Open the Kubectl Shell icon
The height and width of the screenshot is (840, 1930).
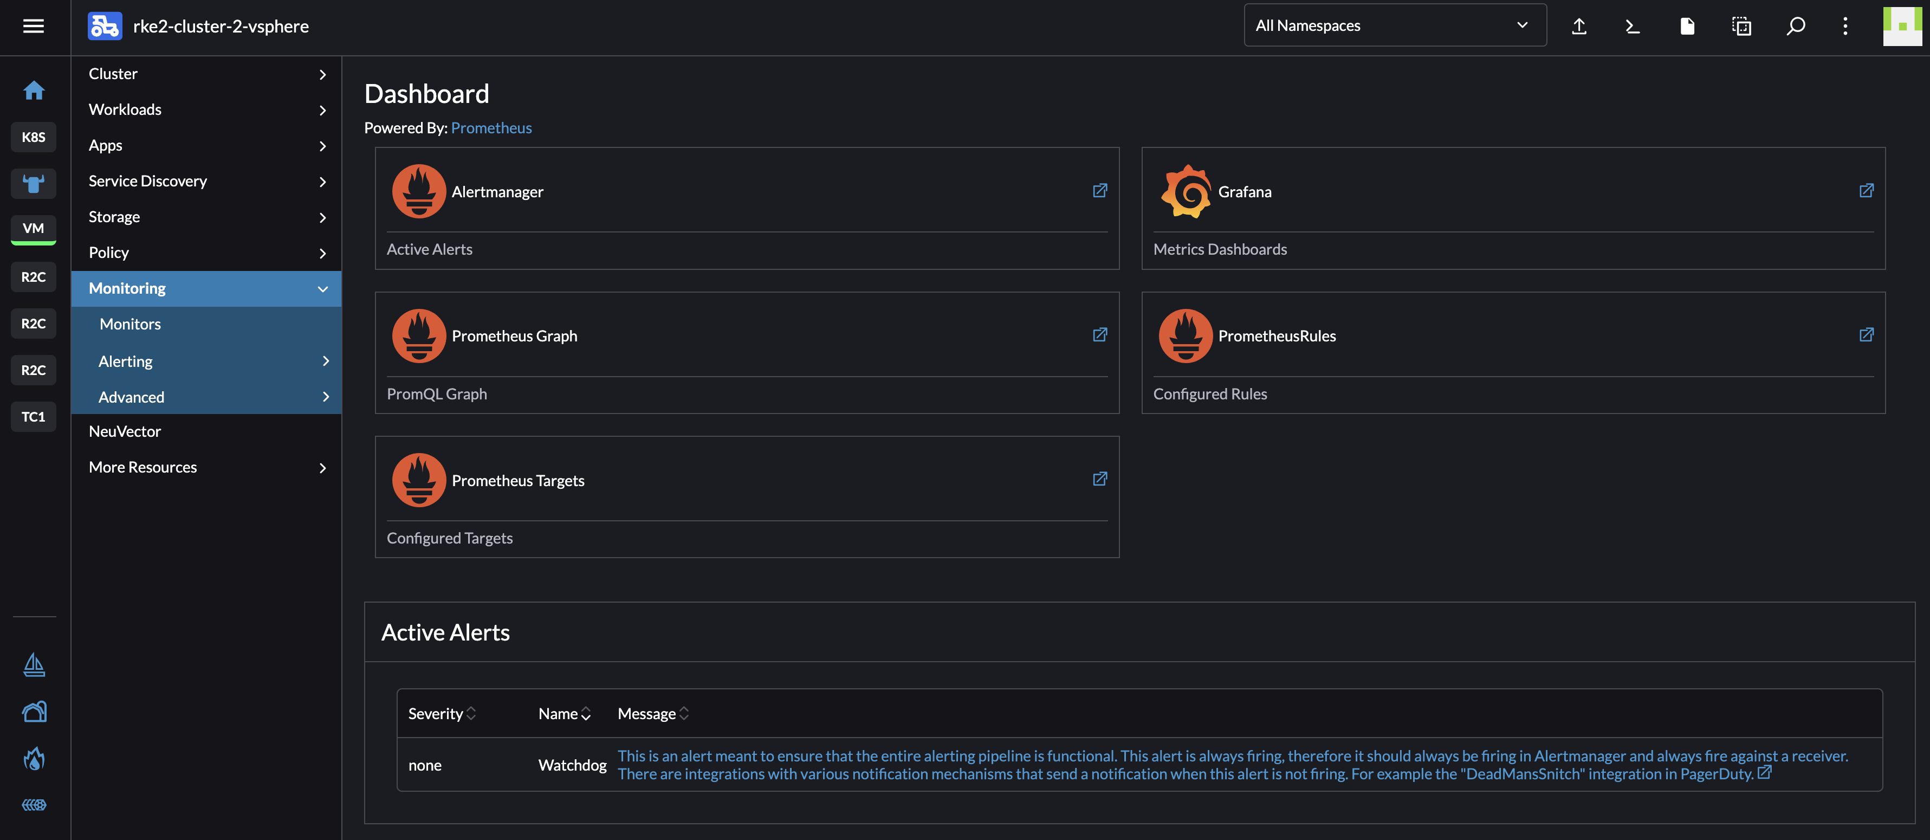pyautogui.click(x=1633, y=26)
